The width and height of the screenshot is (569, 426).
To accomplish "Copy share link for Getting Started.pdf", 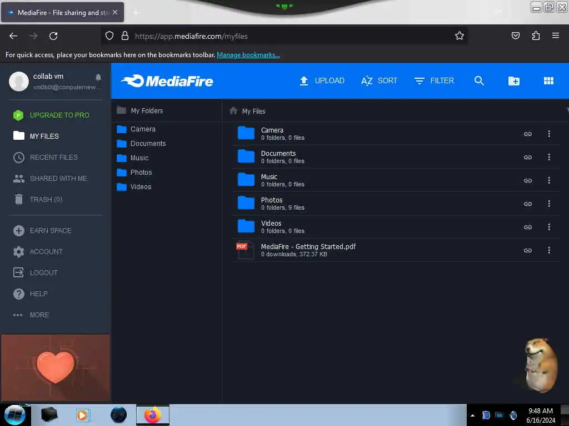I will [528, 250].
